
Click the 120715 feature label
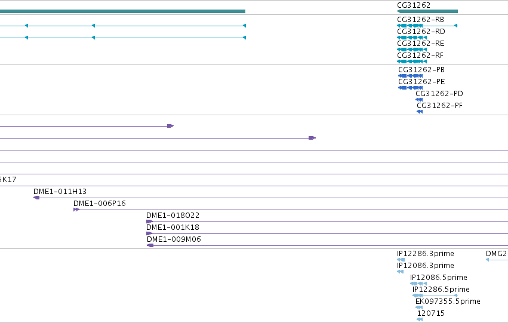coord(431,313)
